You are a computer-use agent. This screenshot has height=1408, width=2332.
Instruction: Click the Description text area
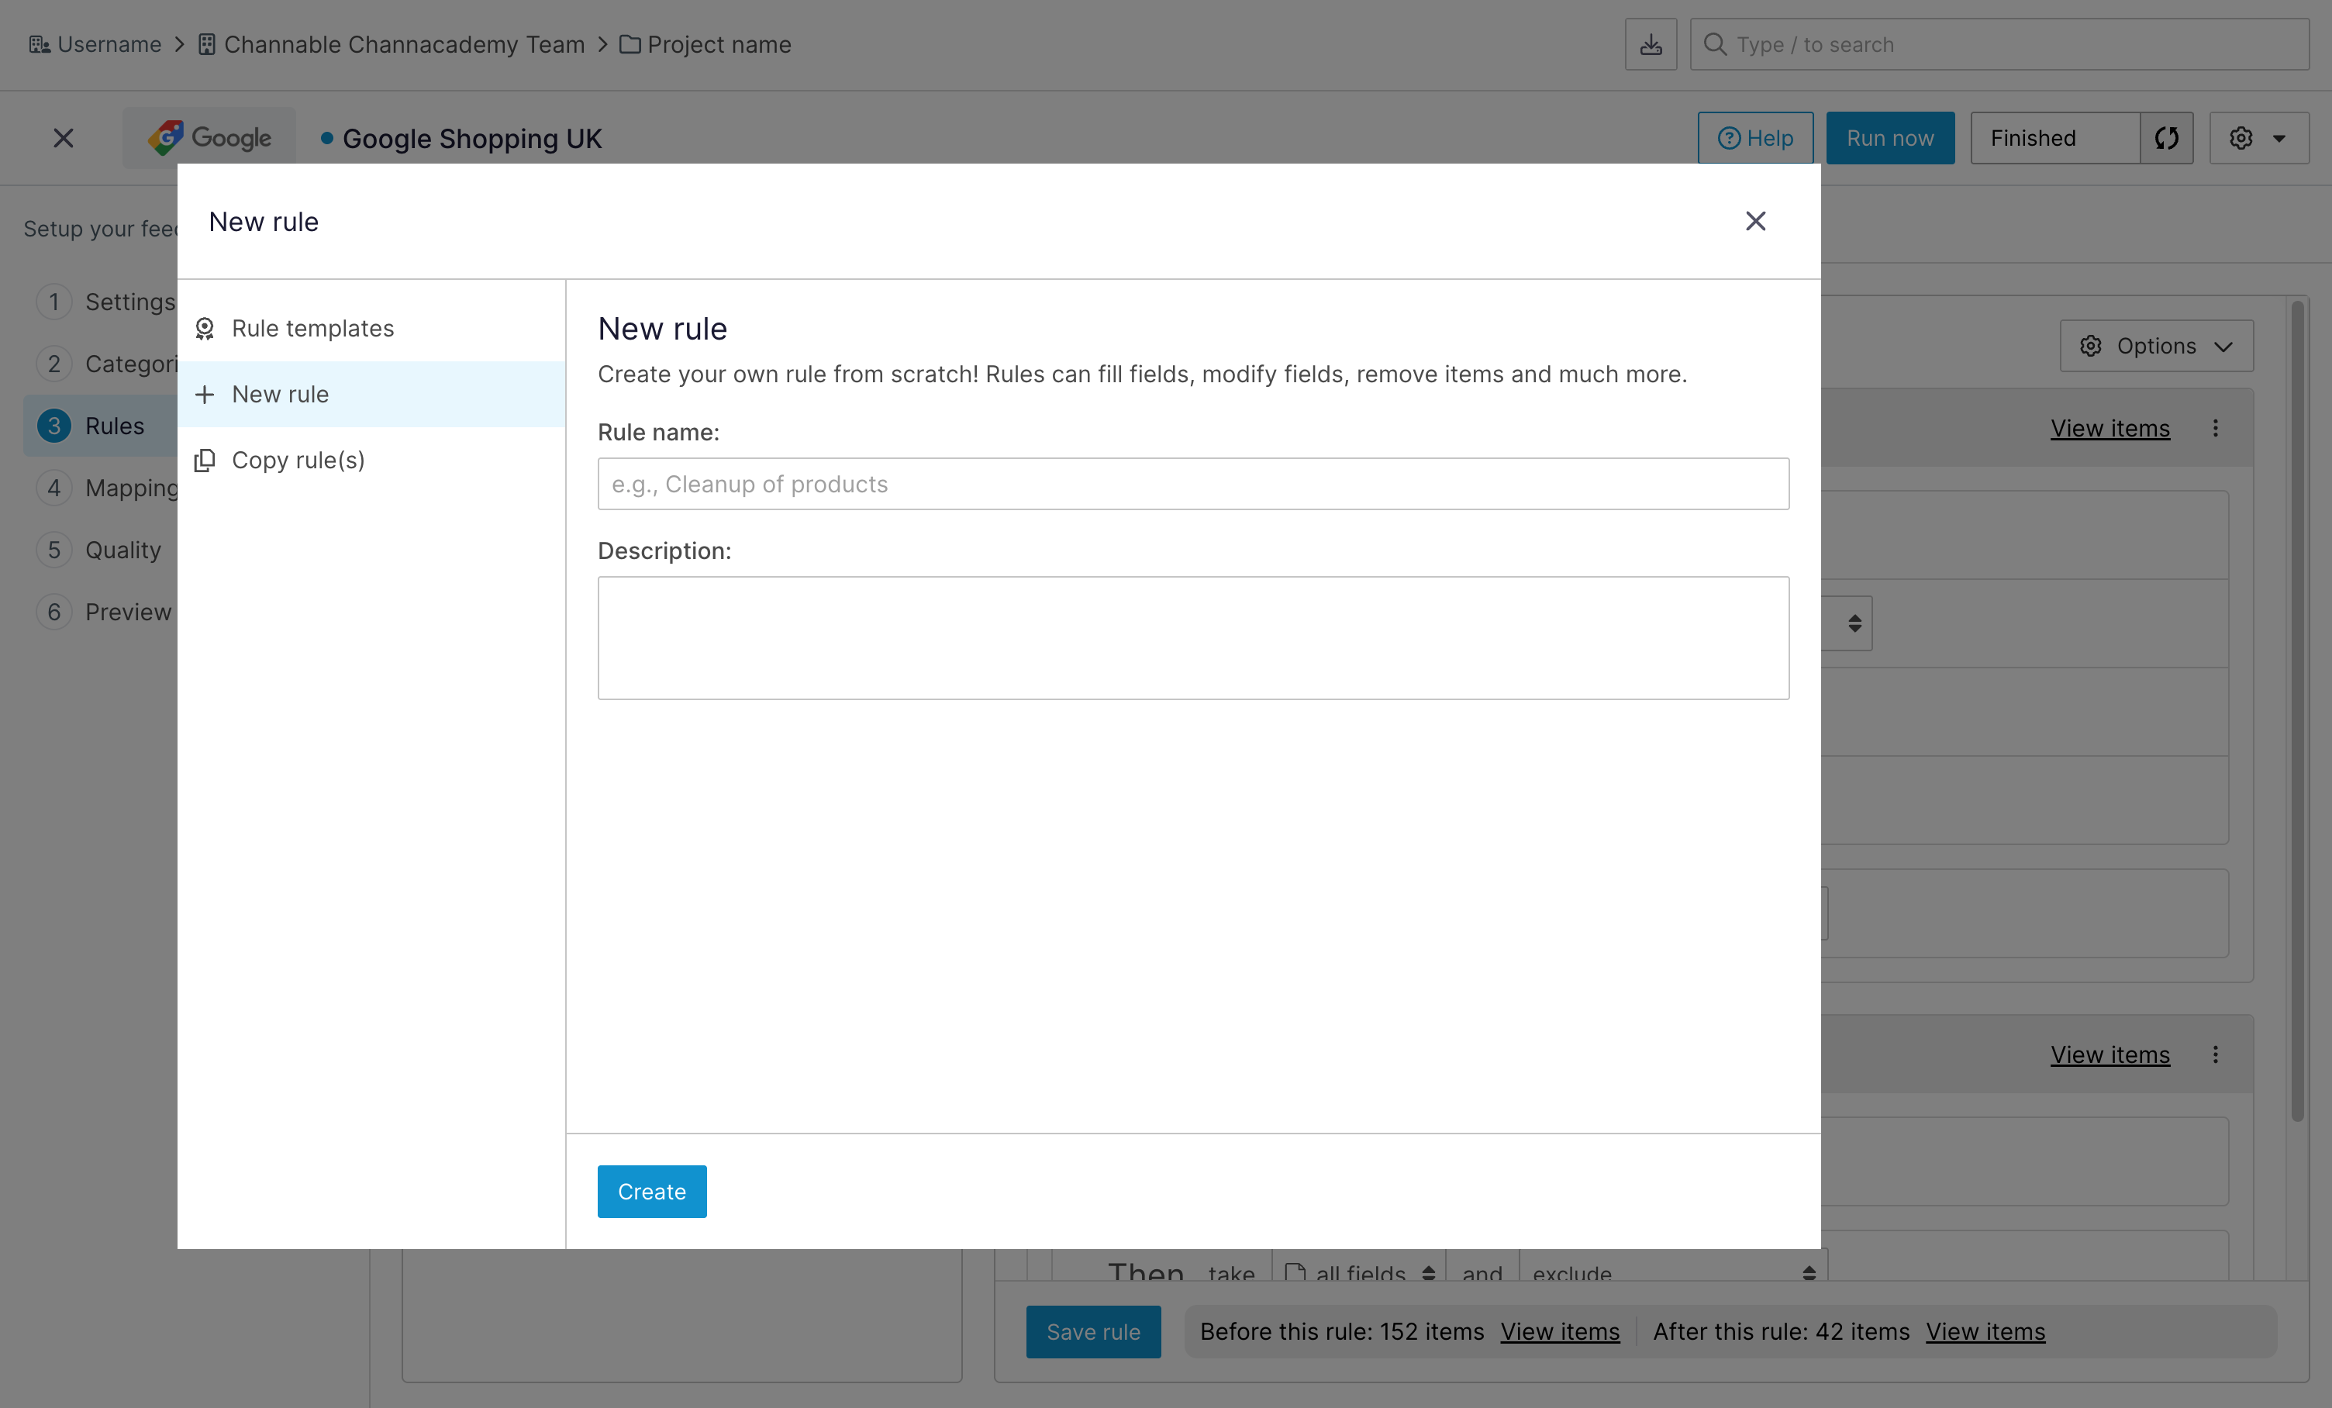pos(1192,638)
